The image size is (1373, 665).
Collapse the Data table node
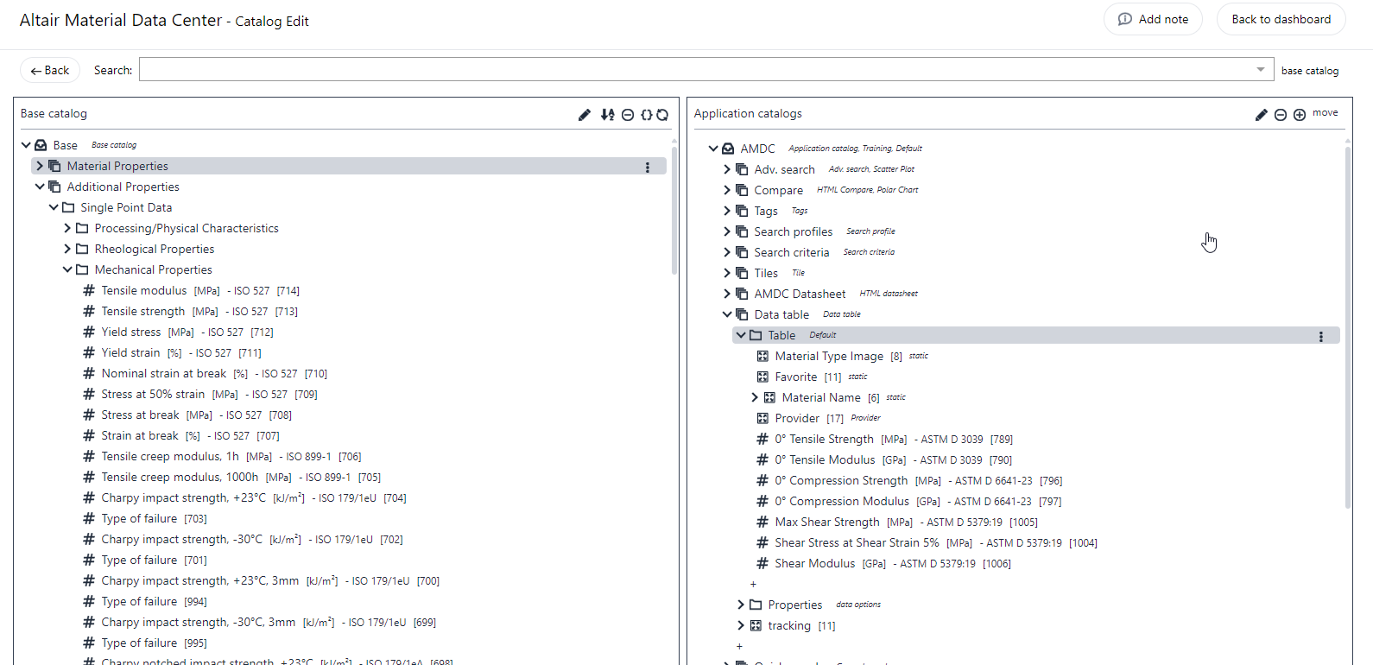click(x=727, y=314)
